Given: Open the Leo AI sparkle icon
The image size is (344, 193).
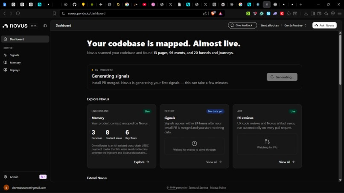Looking at the screenshot, I should 326,13.
